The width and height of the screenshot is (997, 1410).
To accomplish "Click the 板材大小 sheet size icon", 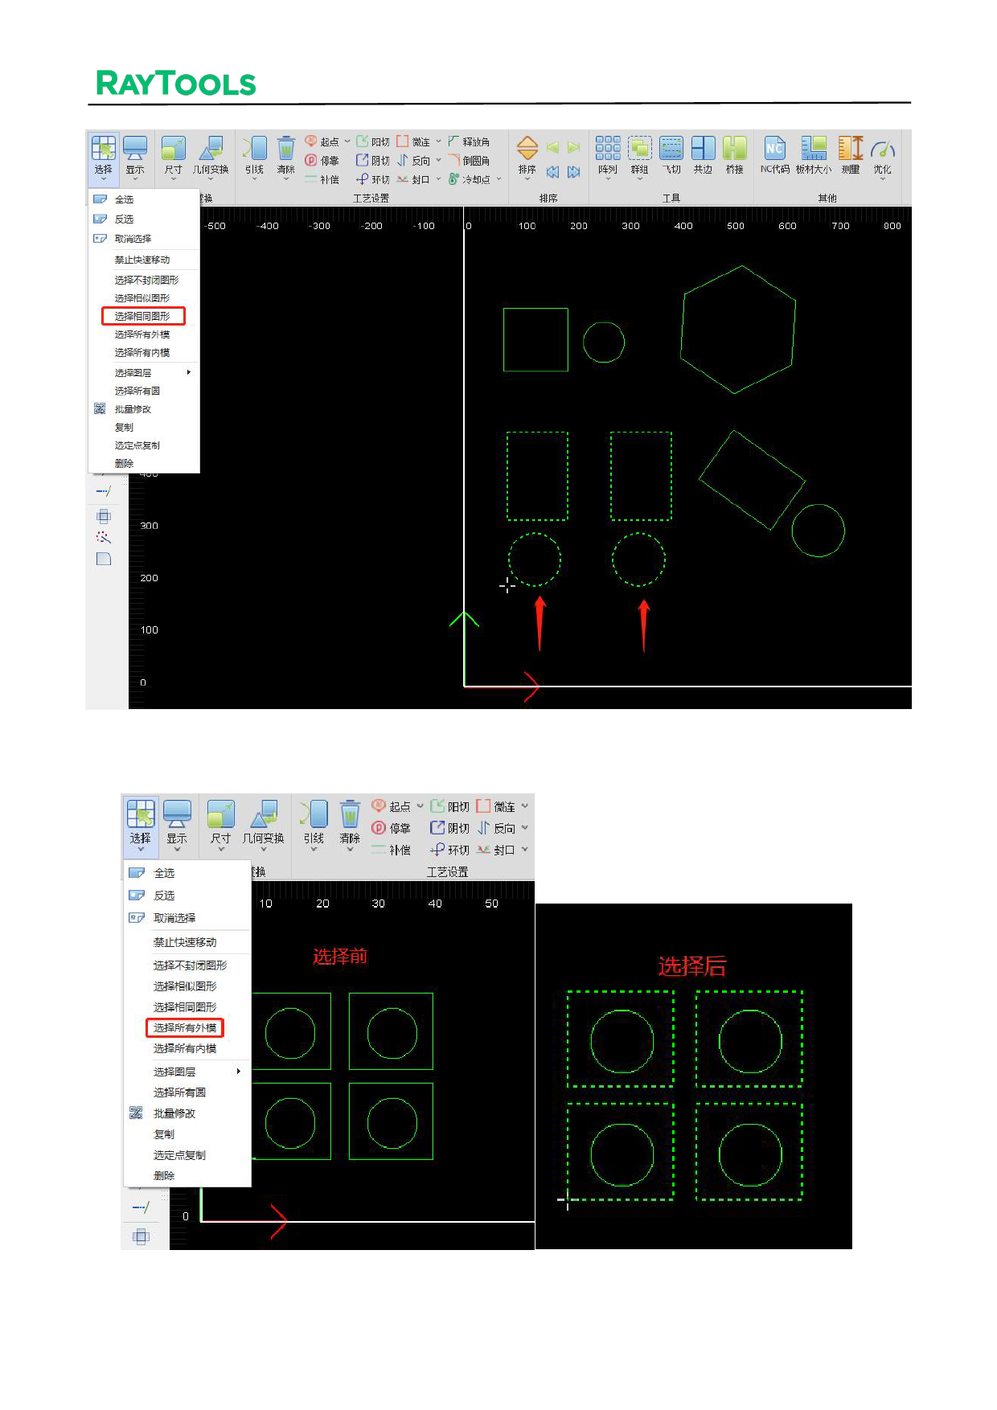I will 813,149.
